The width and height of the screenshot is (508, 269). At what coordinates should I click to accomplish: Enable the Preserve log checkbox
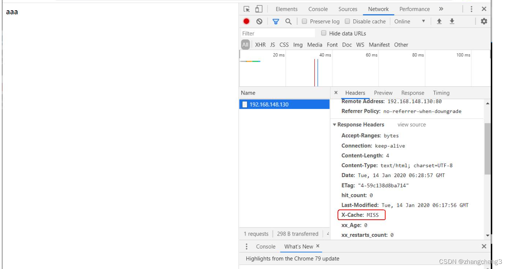[304, 21]
